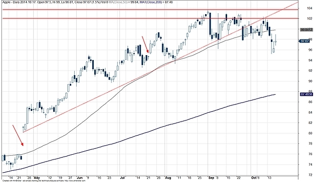The image size is (315, 182).
Task: Click the 96 price axis label
Action: pyautogui.click(x=310, y=50)
